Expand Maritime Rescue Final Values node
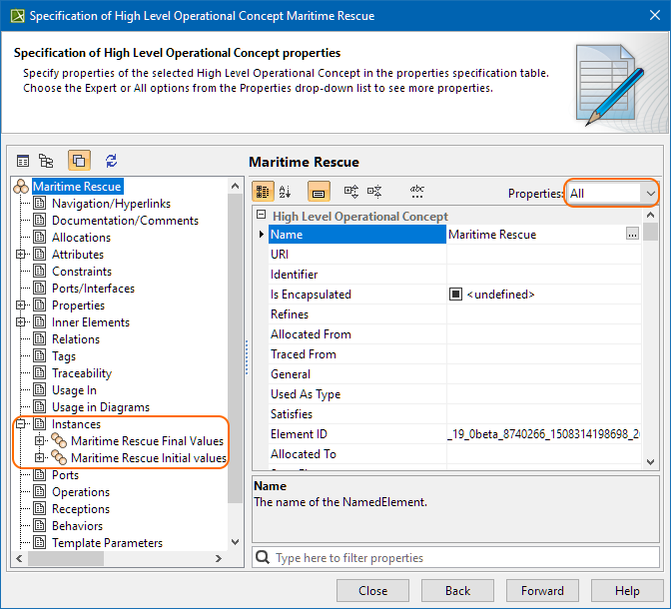Image resolution: width=671 pixels, height=609 pixels. (39, 441)
